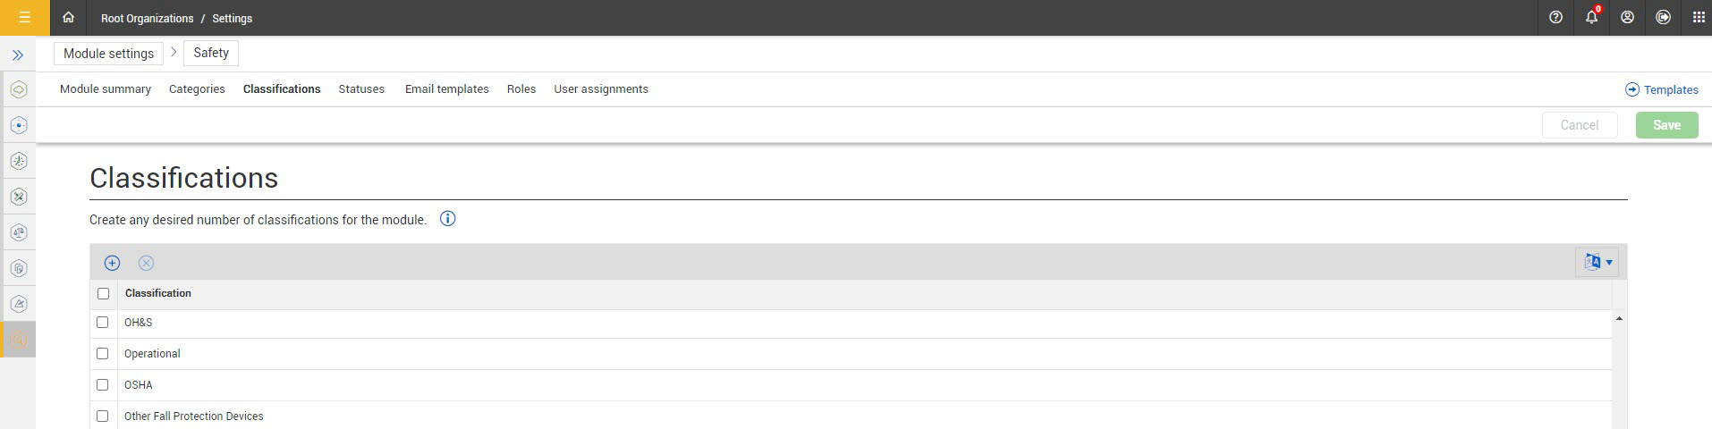
Task: Click the Templates link
Action: pyautogui.click(x=1661, y=90)
